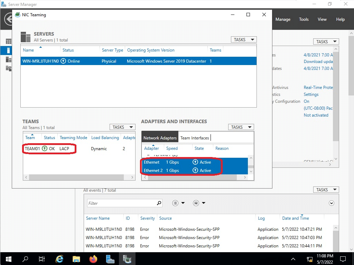Open the Tools menu
This screenshot has width=354, height=265.
click(304, 19)
